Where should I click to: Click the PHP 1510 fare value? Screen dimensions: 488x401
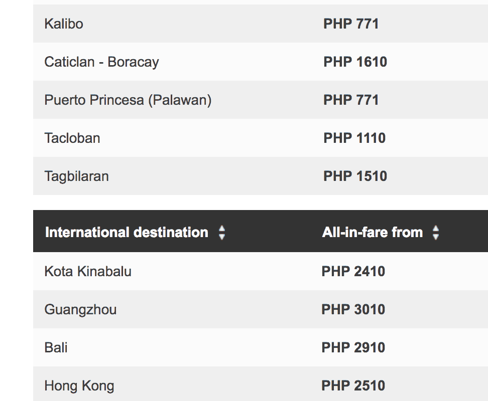click(355, 176)
